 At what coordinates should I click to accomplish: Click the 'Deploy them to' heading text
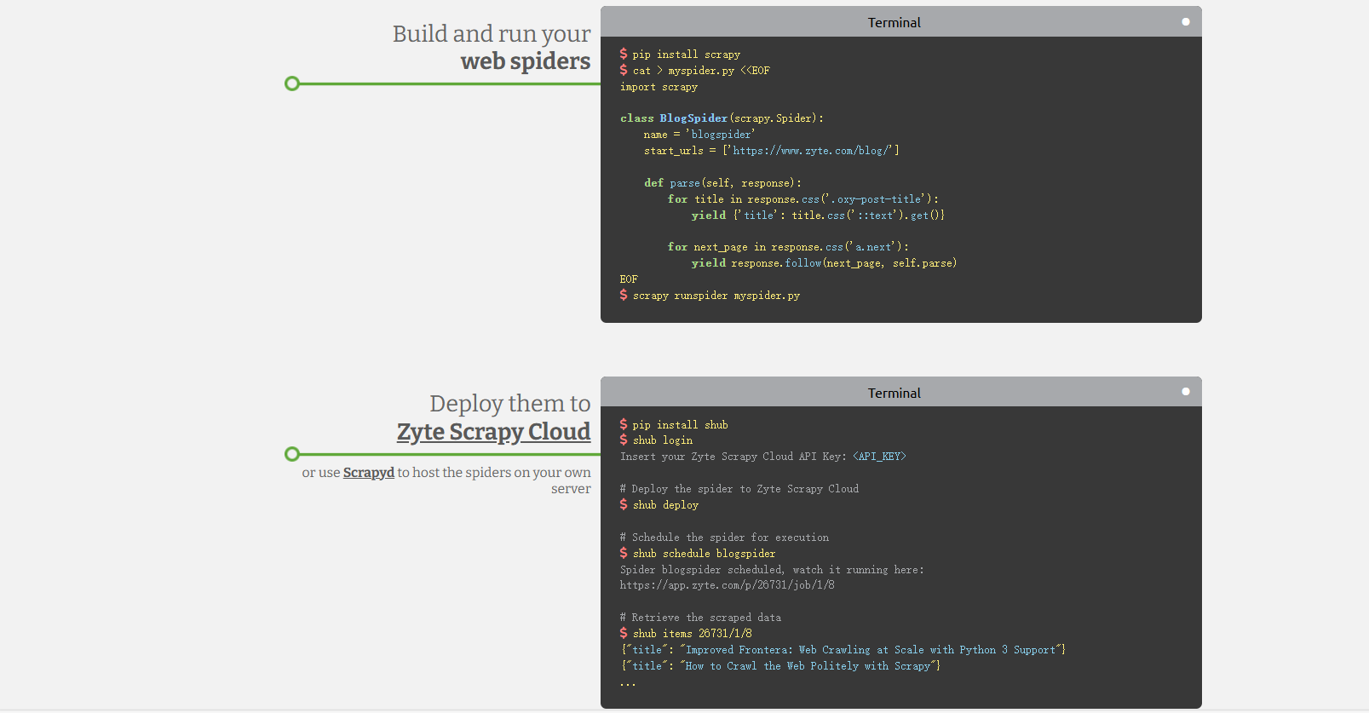pyautogui.click(x=510, y=403)
